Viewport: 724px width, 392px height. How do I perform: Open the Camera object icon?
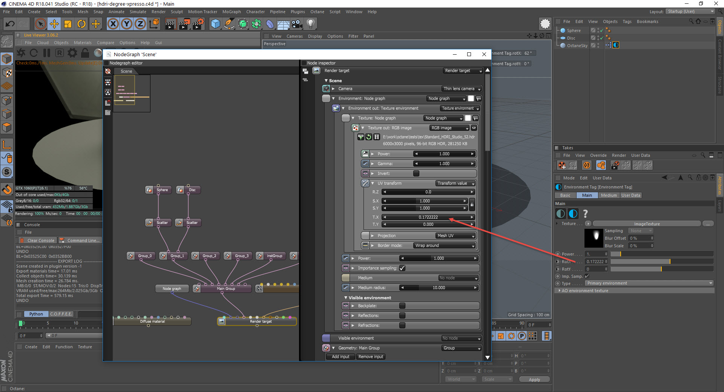point(297,24)
